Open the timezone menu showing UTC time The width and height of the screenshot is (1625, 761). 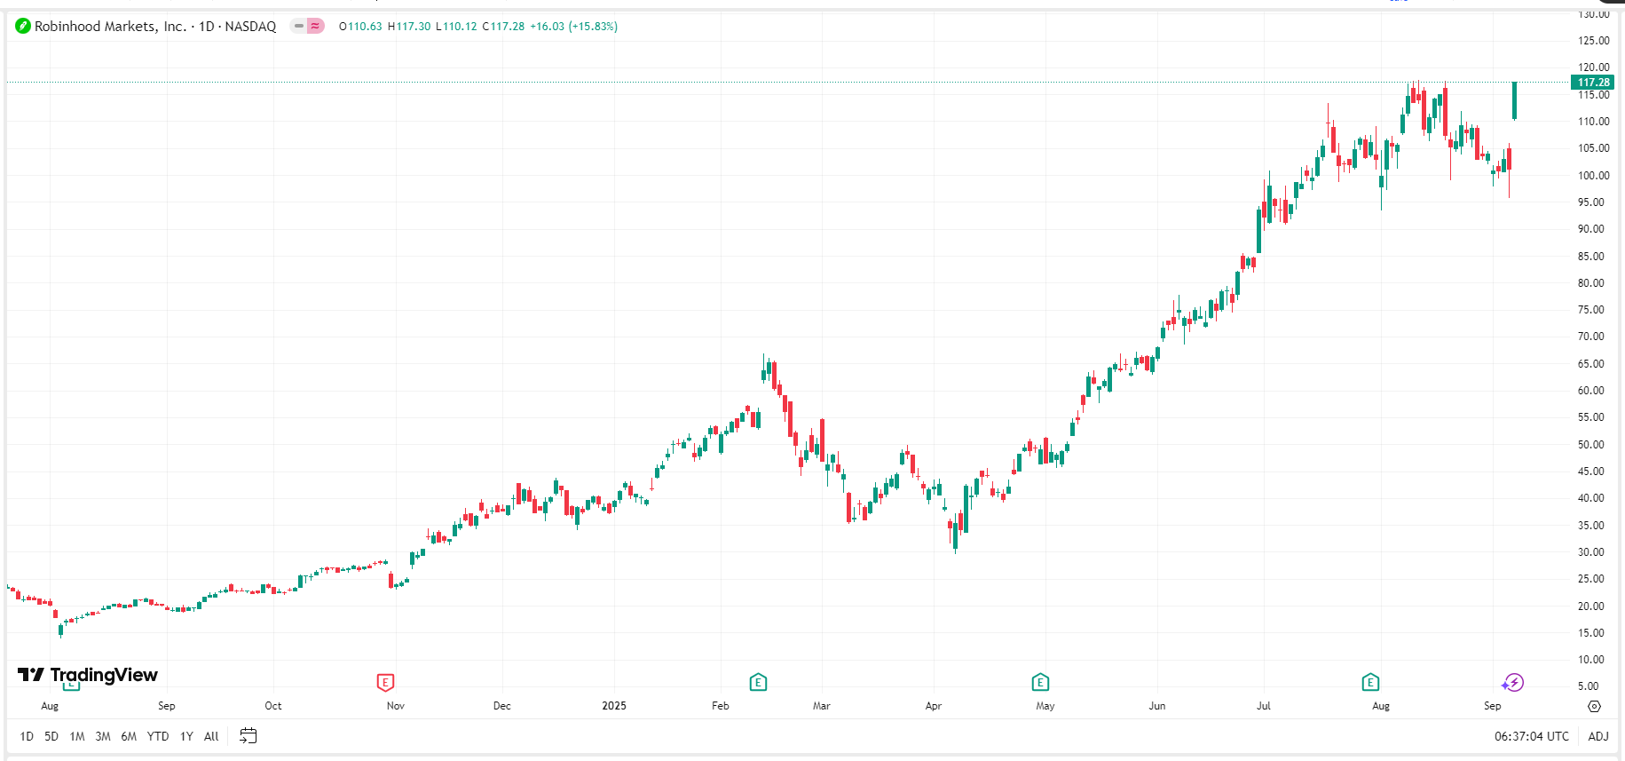(x=1531, y=736)
